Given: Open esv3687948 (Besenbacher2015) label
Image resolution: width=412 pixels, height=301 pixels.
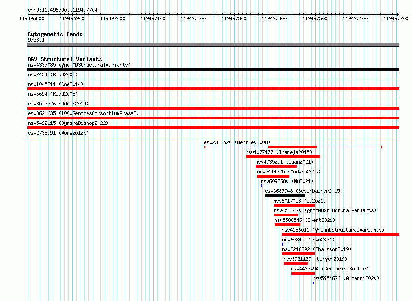Looking at the screenshot, I should (304, 191).
